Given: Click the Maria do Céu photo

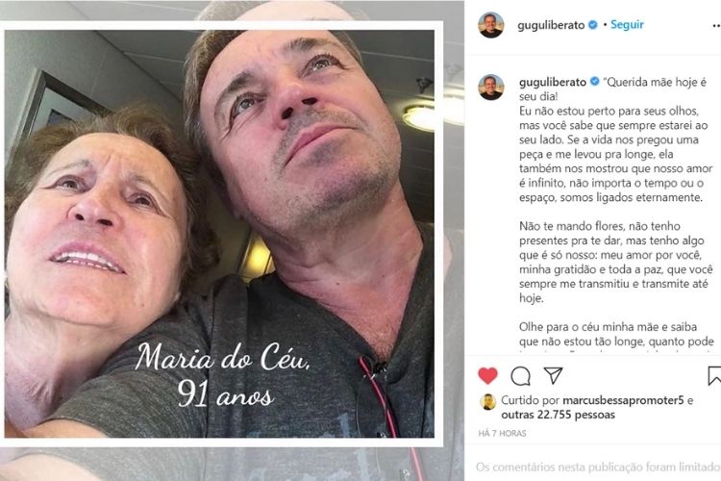Looking at the screenshot, I should point(219,234).
